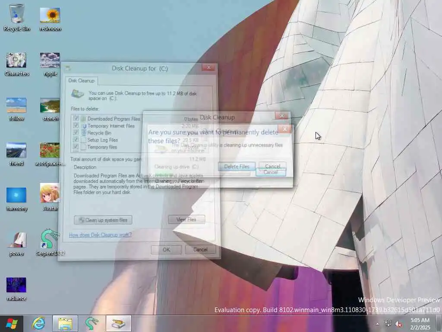Click the Temporary Internet Files list row
Image resolution: width=442 pixels, height=332 pixels.
pyautogui.click(x=139, y=126)
